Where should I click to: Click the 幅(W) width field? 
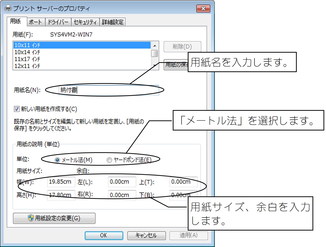point(61,182)
